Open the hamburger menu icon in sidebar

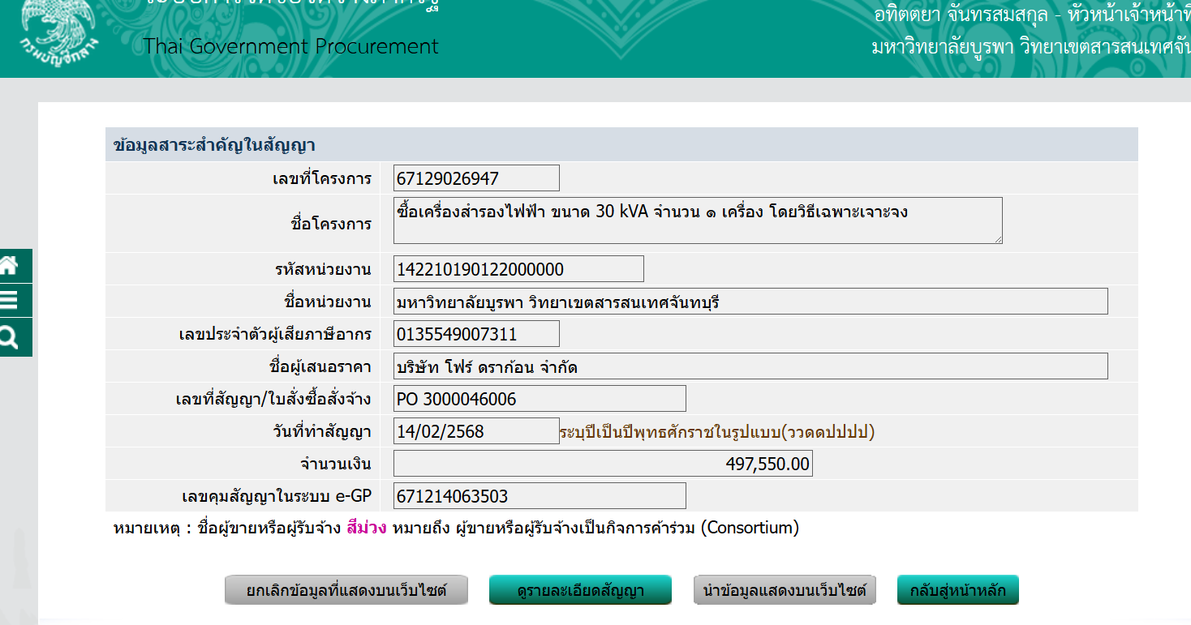click(10, 301)
